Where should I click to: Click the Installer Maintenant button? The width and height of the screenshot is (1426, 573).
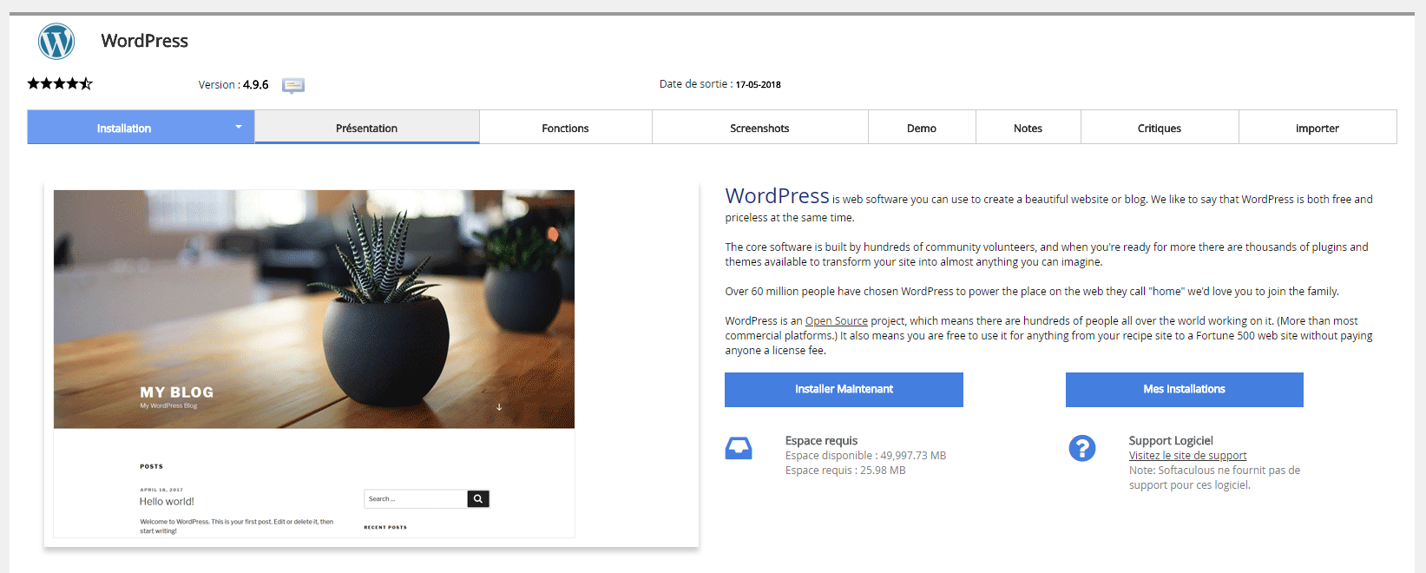coord(844,389)
